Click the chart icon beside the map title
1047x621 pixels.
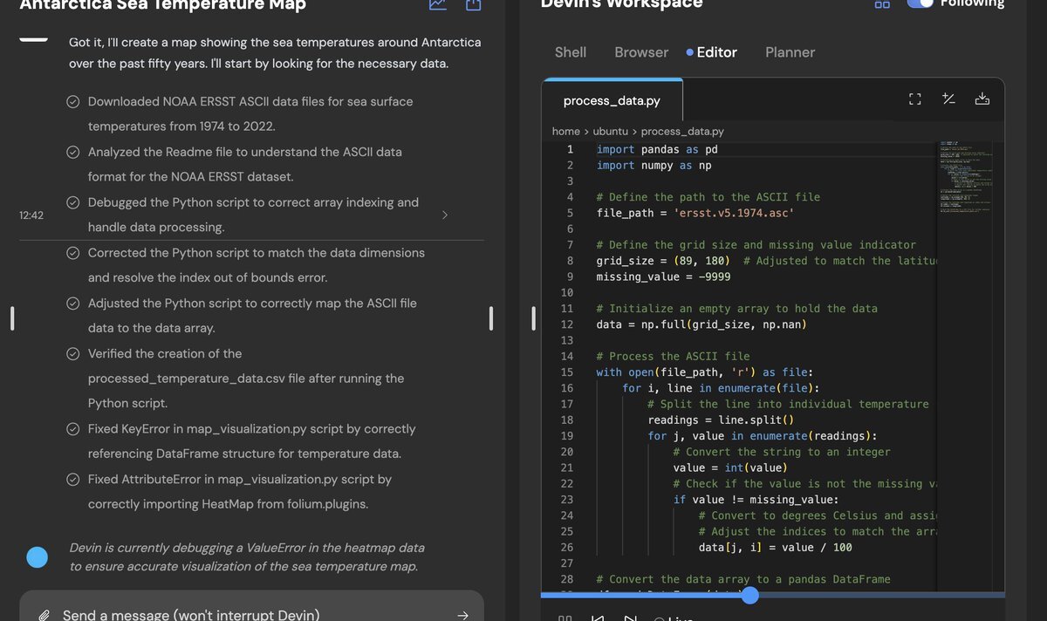(x=436, y=4)
